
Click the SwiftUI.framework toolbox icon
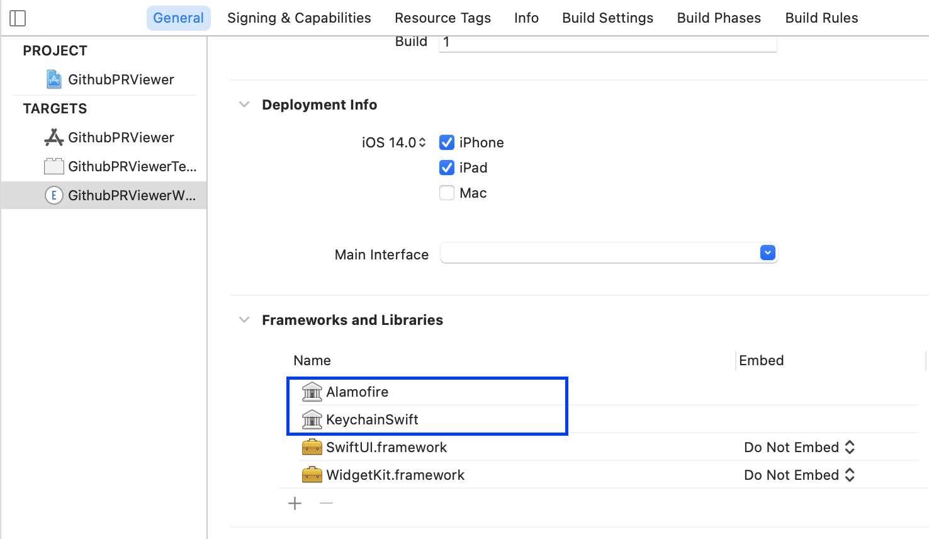tap(312, 447)
